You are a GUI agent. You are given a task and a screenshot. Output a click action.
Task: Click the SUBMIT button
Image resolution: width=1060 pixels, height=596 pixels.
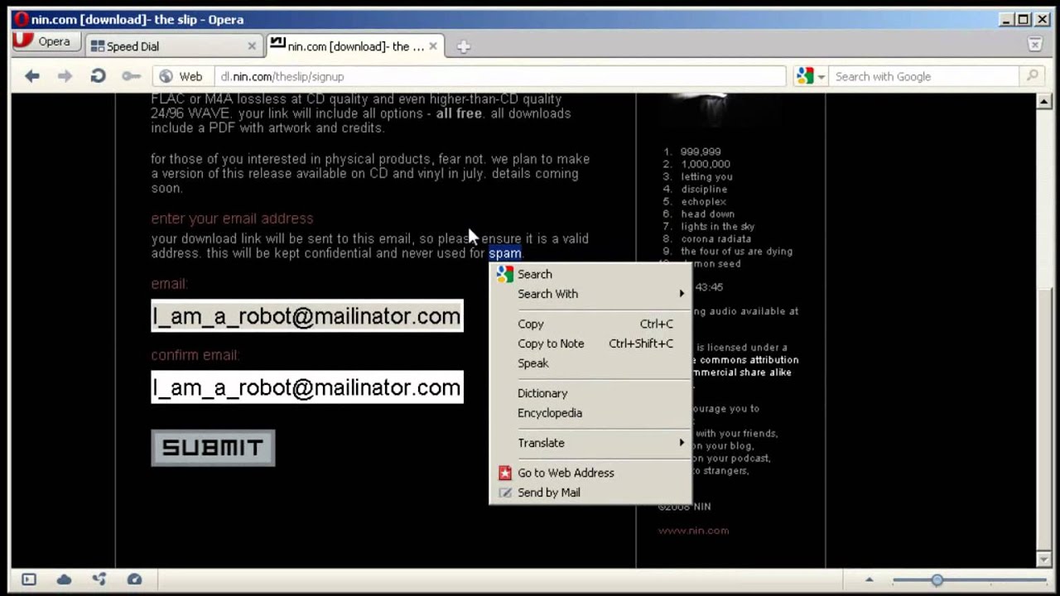pos(213,448)
